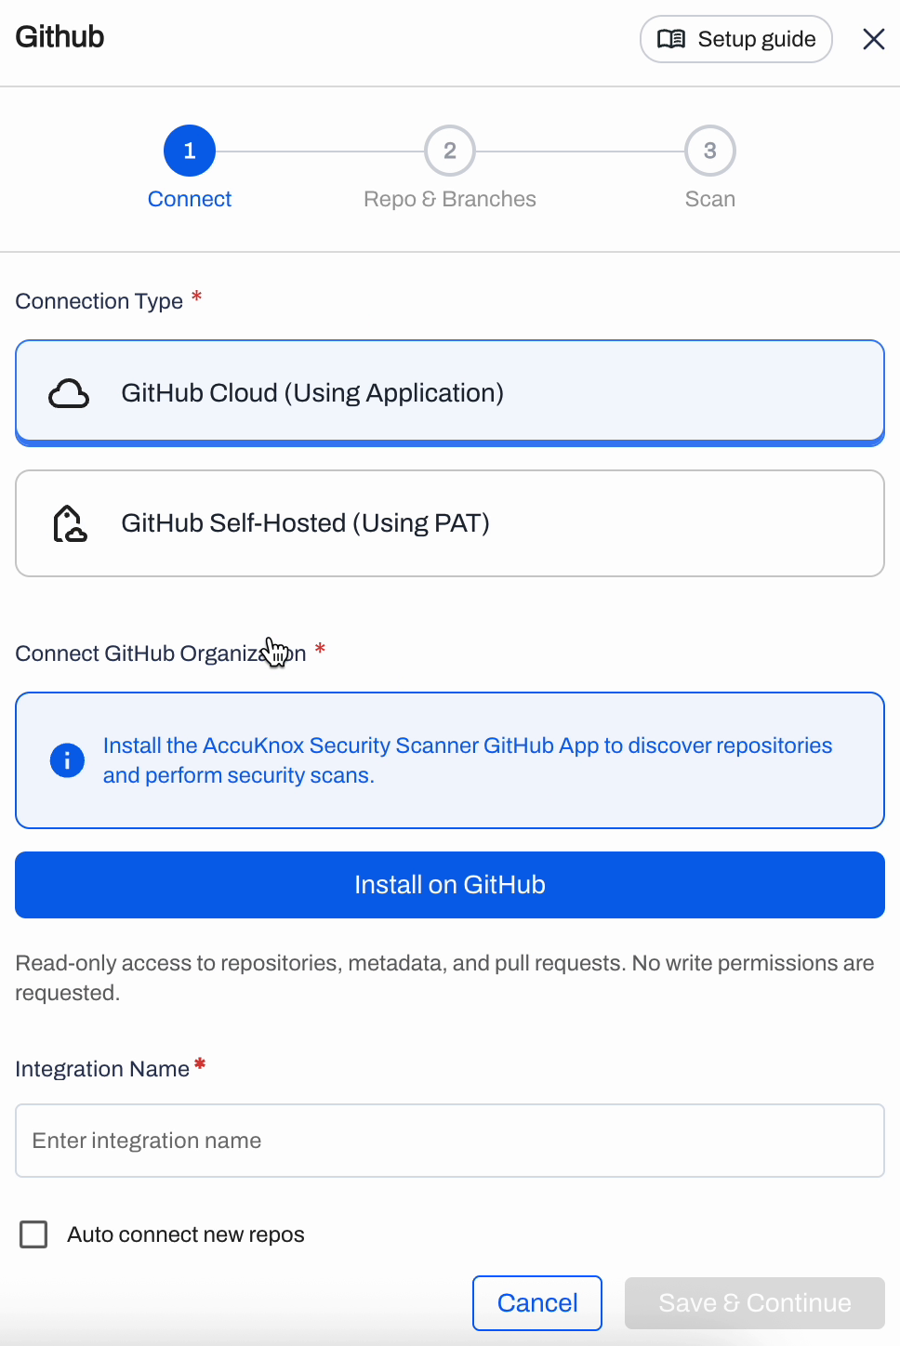Open the Setup guide
This screenshot has height=1346, width=900.
pos(736,39)
